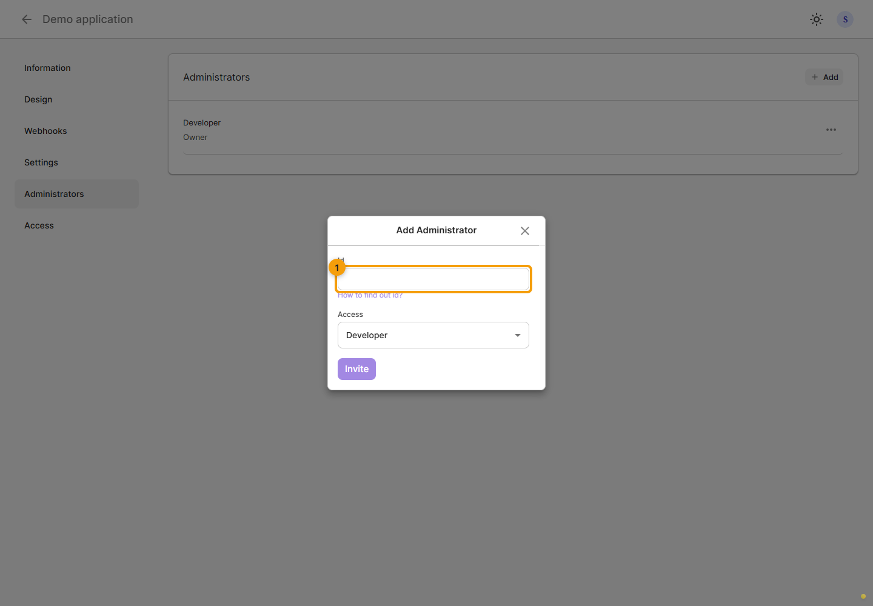
Task: Go back using the arrow icon
Action: pyautogui.click(x=27, y=19)
